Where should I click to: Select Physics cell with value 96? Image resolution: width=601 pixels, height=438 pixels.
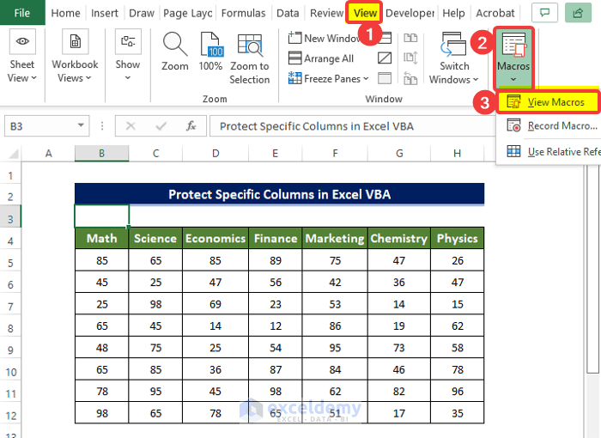(458, 392)
